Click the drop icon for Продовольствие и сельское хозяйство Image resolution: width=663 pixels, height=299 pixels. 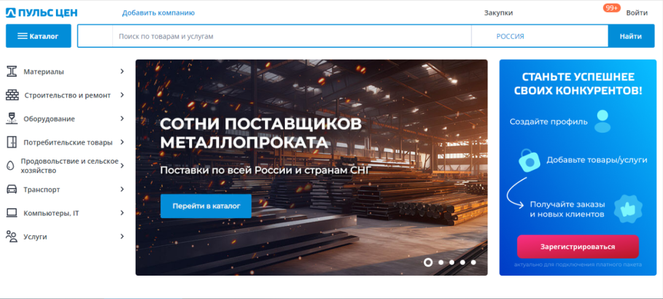10,166
